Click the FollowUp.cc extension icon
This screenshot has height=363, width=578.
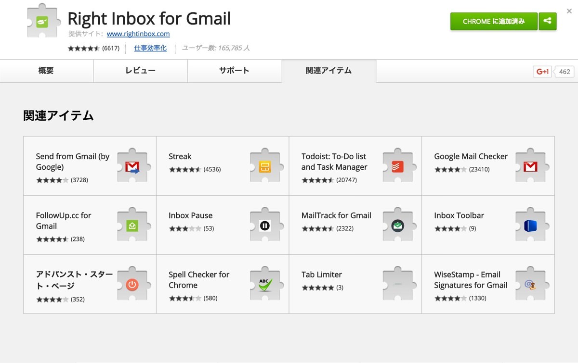point(134,225)
